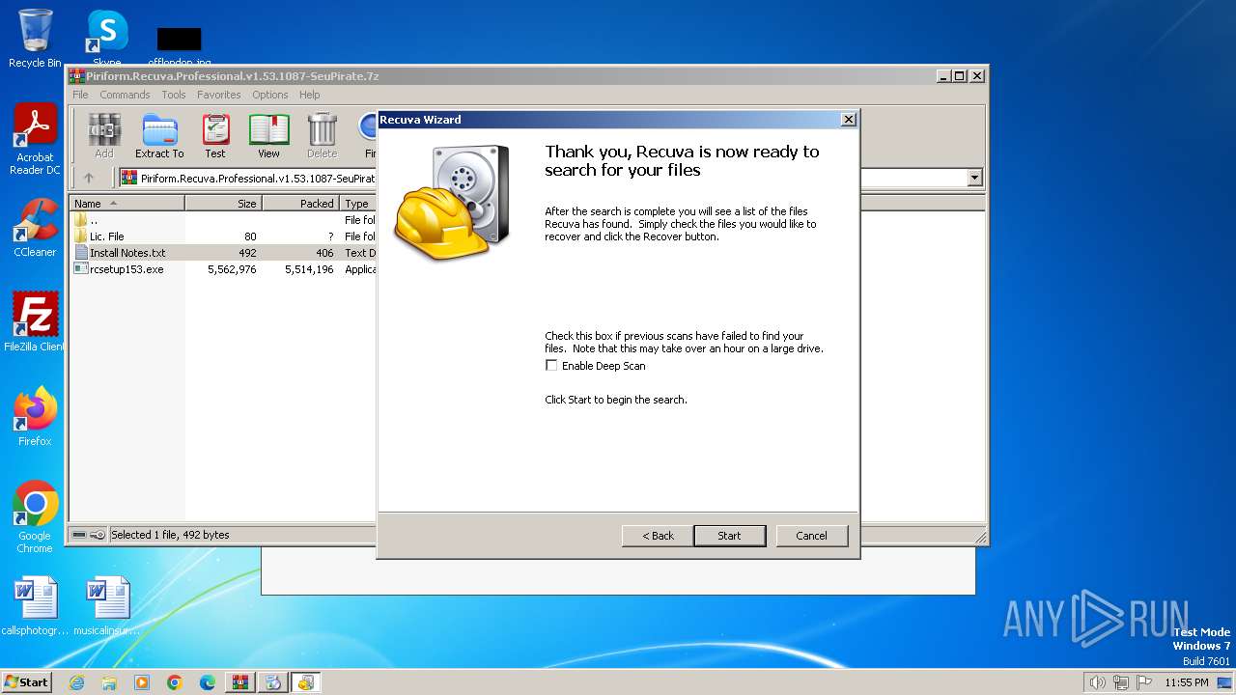The width and height of the screenshot is (1236, 695).
Task: Open the FileZilla Client desktop icon
Action: (35, 321)
